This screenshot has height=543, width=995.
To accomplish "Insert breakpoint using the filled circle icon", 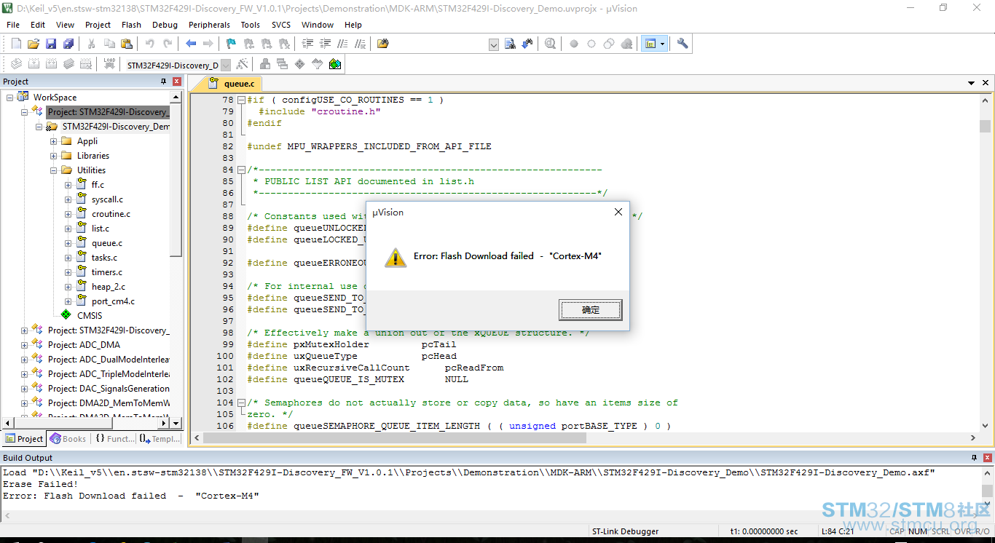I will click(574, 44).
